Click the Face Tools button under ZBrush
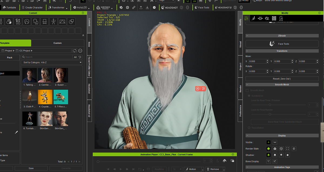This screenshot has width=324, height=172. click(x=282, y=44)
